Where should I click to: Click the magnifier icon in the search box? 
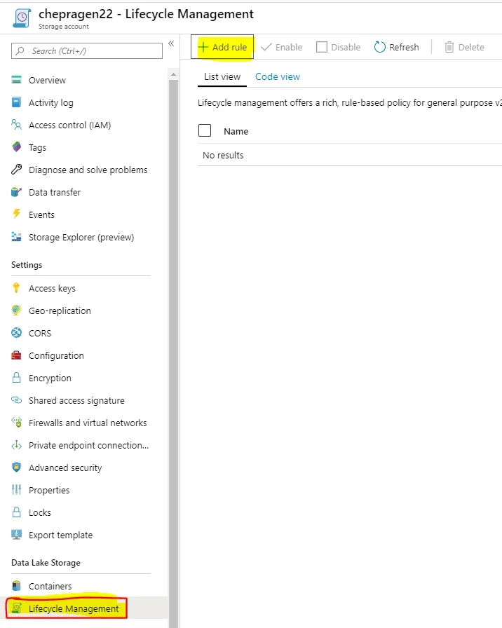coord(20,51)
